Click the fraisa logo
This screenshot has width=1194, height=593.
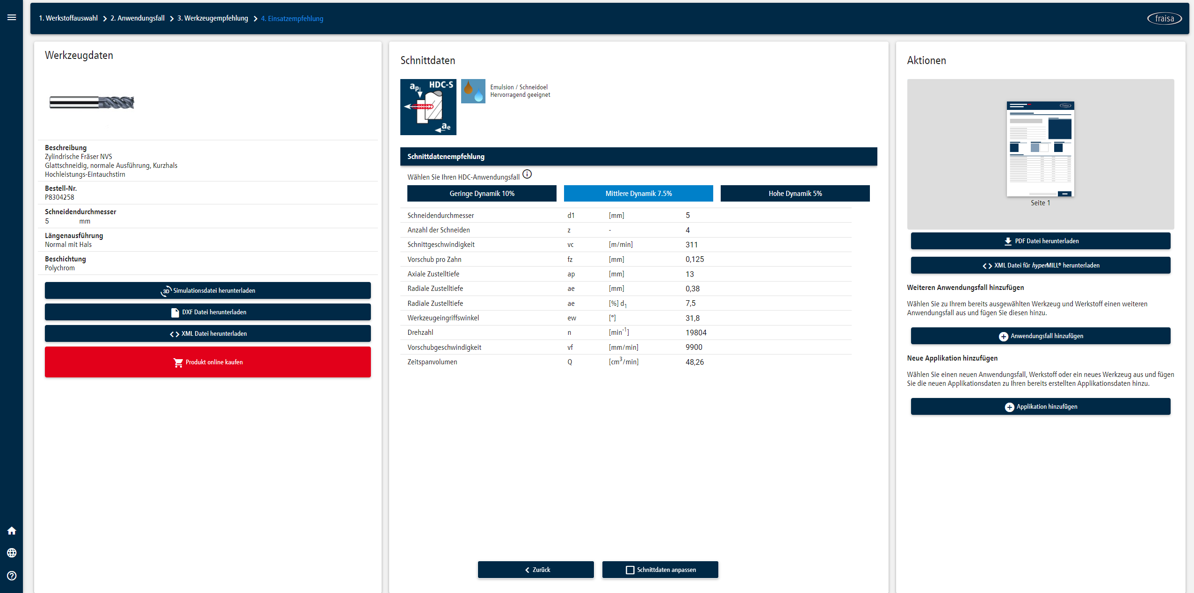tap(1164, 18)
